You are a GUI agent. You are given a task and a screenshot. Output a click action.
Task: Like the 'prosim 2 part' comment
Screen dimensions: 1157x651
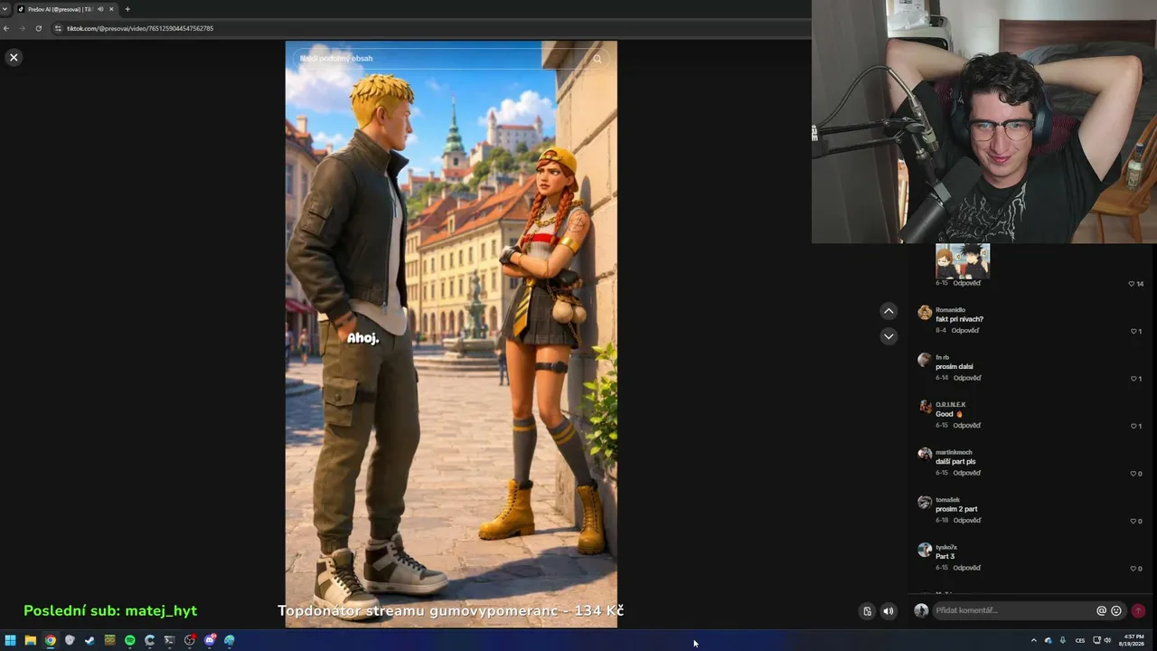pos(1135,521)
